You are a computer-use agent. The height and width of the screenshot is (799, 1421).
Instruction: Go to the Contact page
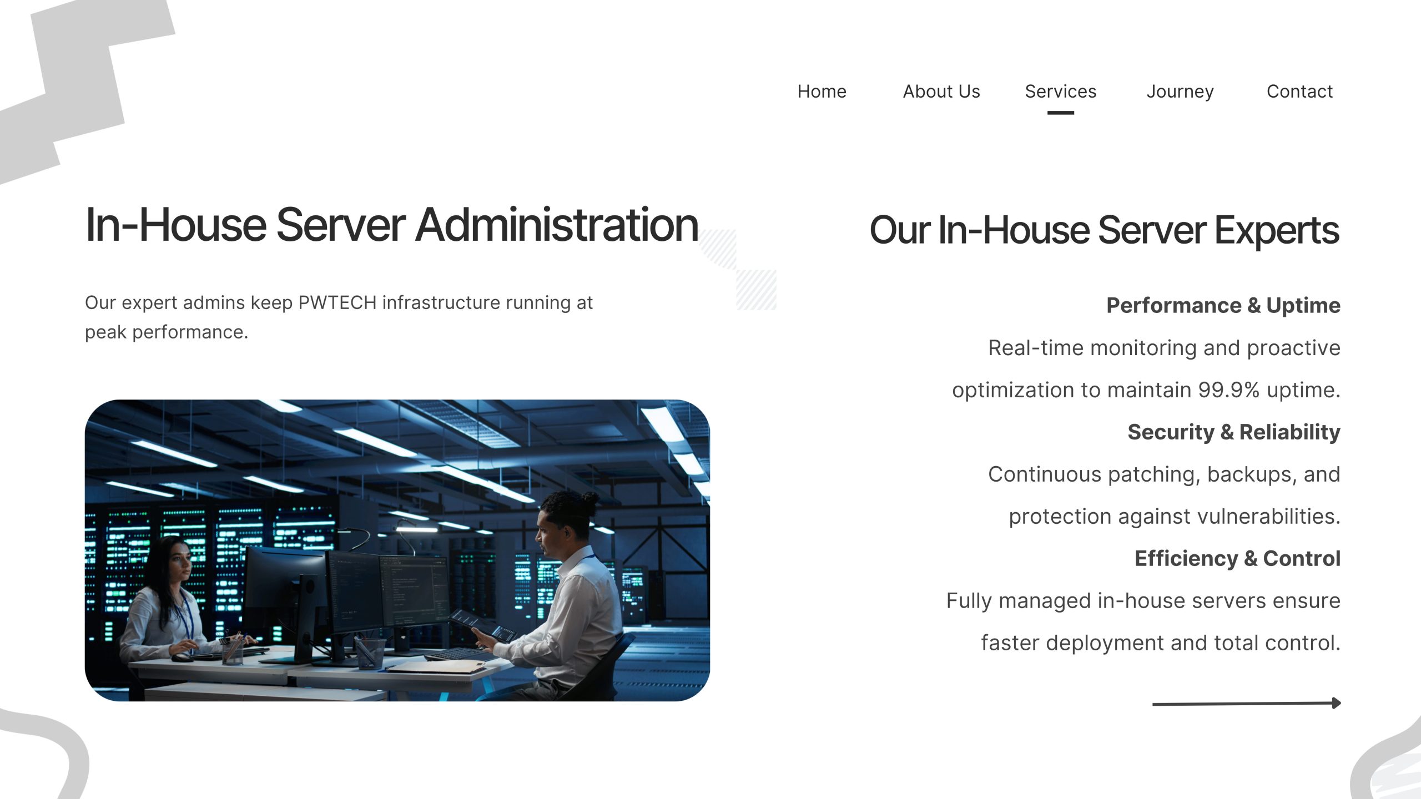tap(1299, 91)
